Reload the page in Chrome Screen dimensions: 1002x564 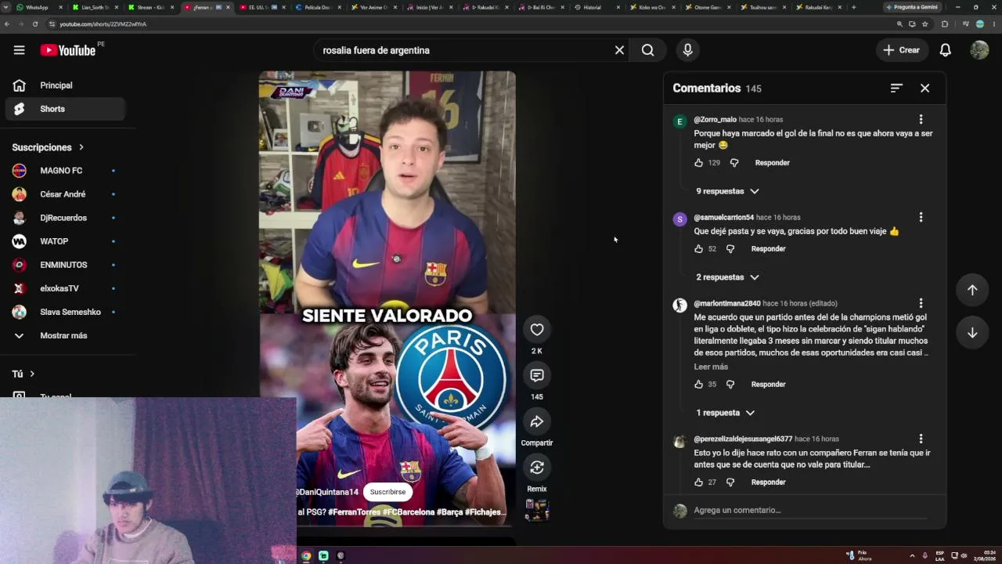[35, 24]
